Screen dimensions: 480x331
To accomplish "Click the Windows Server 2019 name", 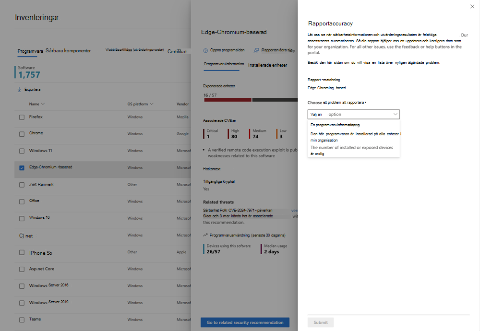I will [x=48, y=302].
